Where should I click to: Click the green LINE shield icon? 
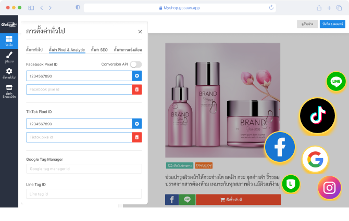coord(291,184)
